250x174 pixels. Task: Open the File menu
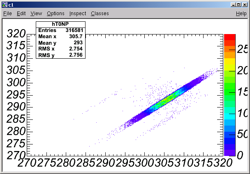[7, 14]
